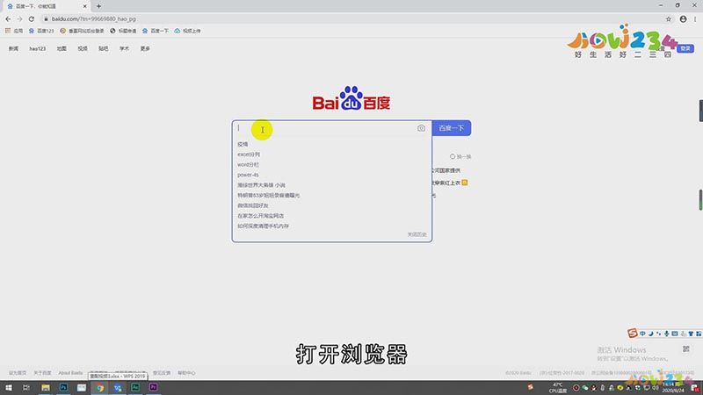Open the shirt skin icon on IME bar
The image size is (703, 395).
[691, 334]
